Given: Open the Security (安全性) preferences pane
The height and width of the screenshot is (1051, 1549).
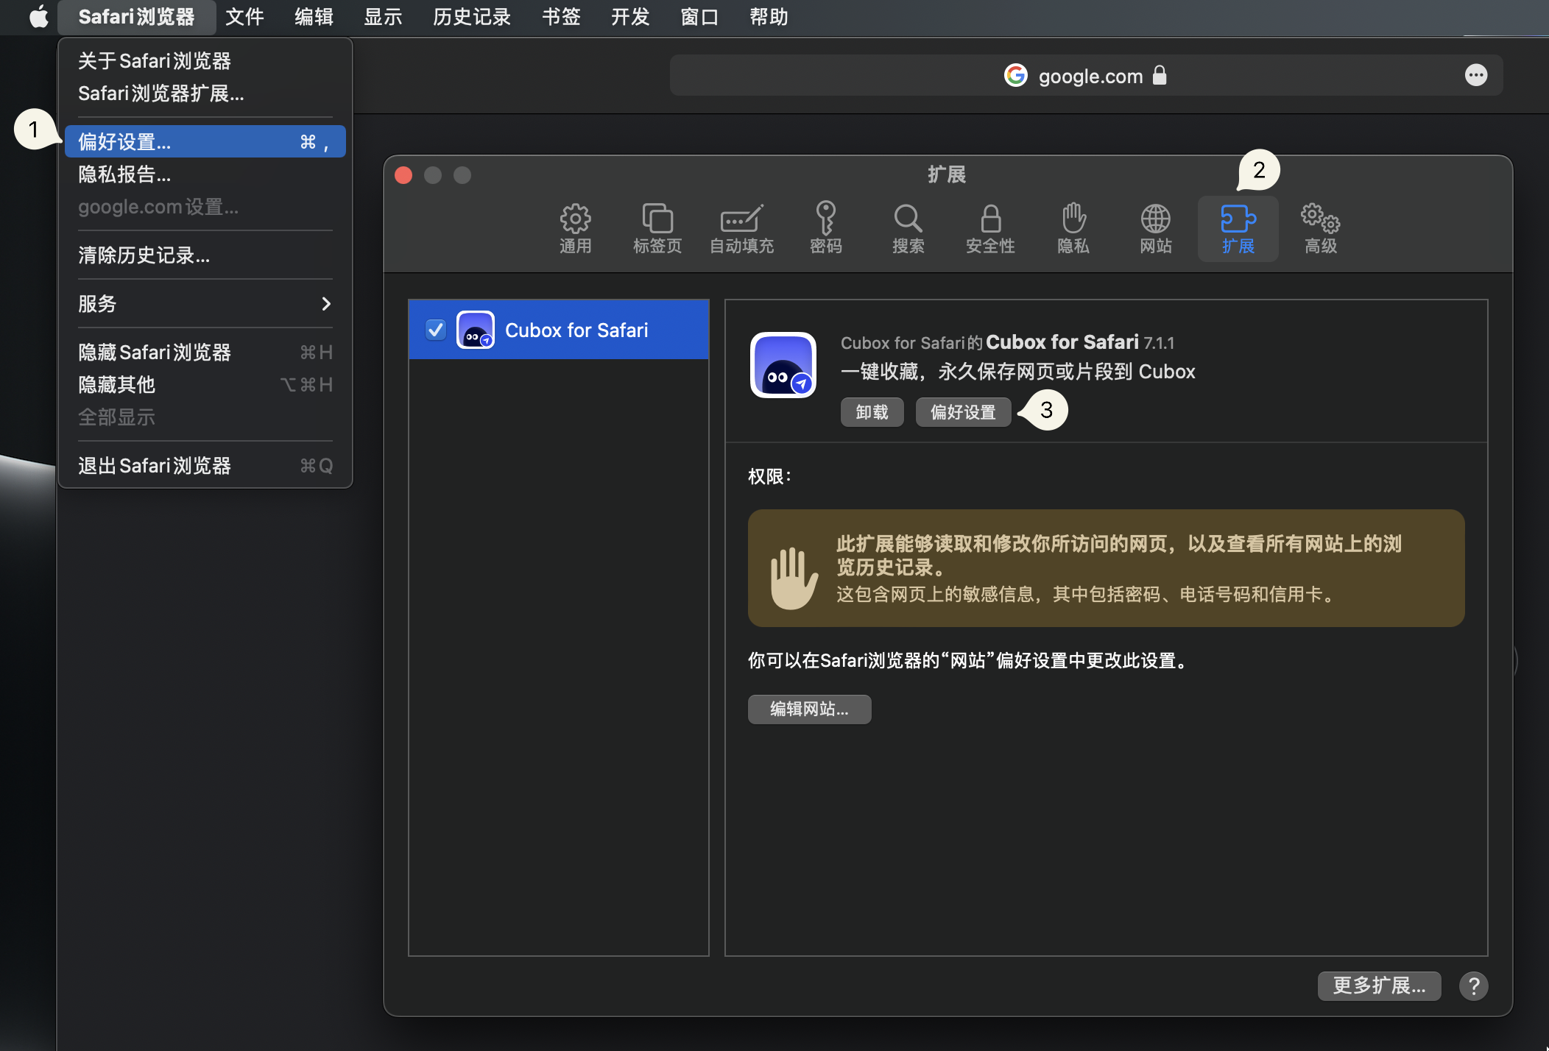Looking at the screenshot, I should tap(990, 229).
